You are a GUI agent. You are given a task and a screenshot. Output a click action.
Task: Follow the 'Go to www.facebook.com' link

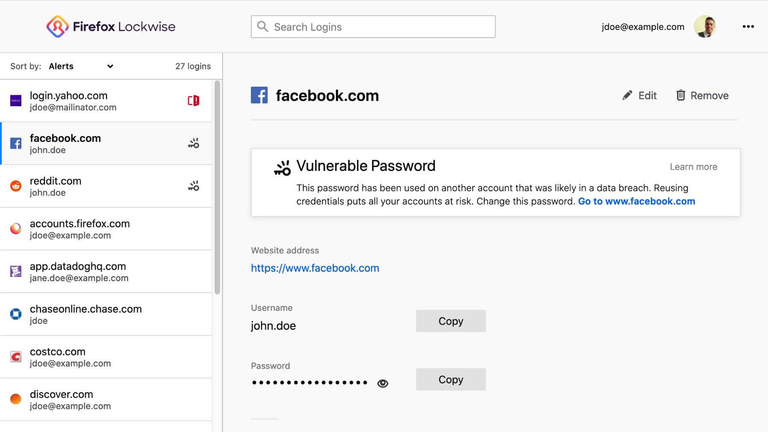636,201
